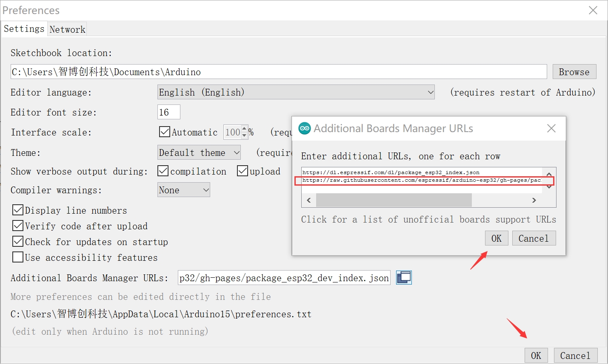
Task: Click the right scroll arrow in URL box
Action: pos(534,200)
